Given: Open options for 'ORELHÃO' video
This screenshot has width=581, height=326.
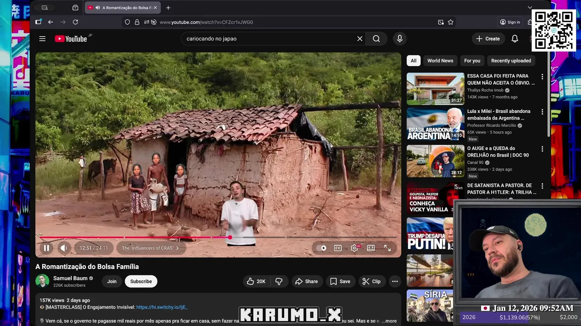Looking at the screenshot, I should coord(542,149).
